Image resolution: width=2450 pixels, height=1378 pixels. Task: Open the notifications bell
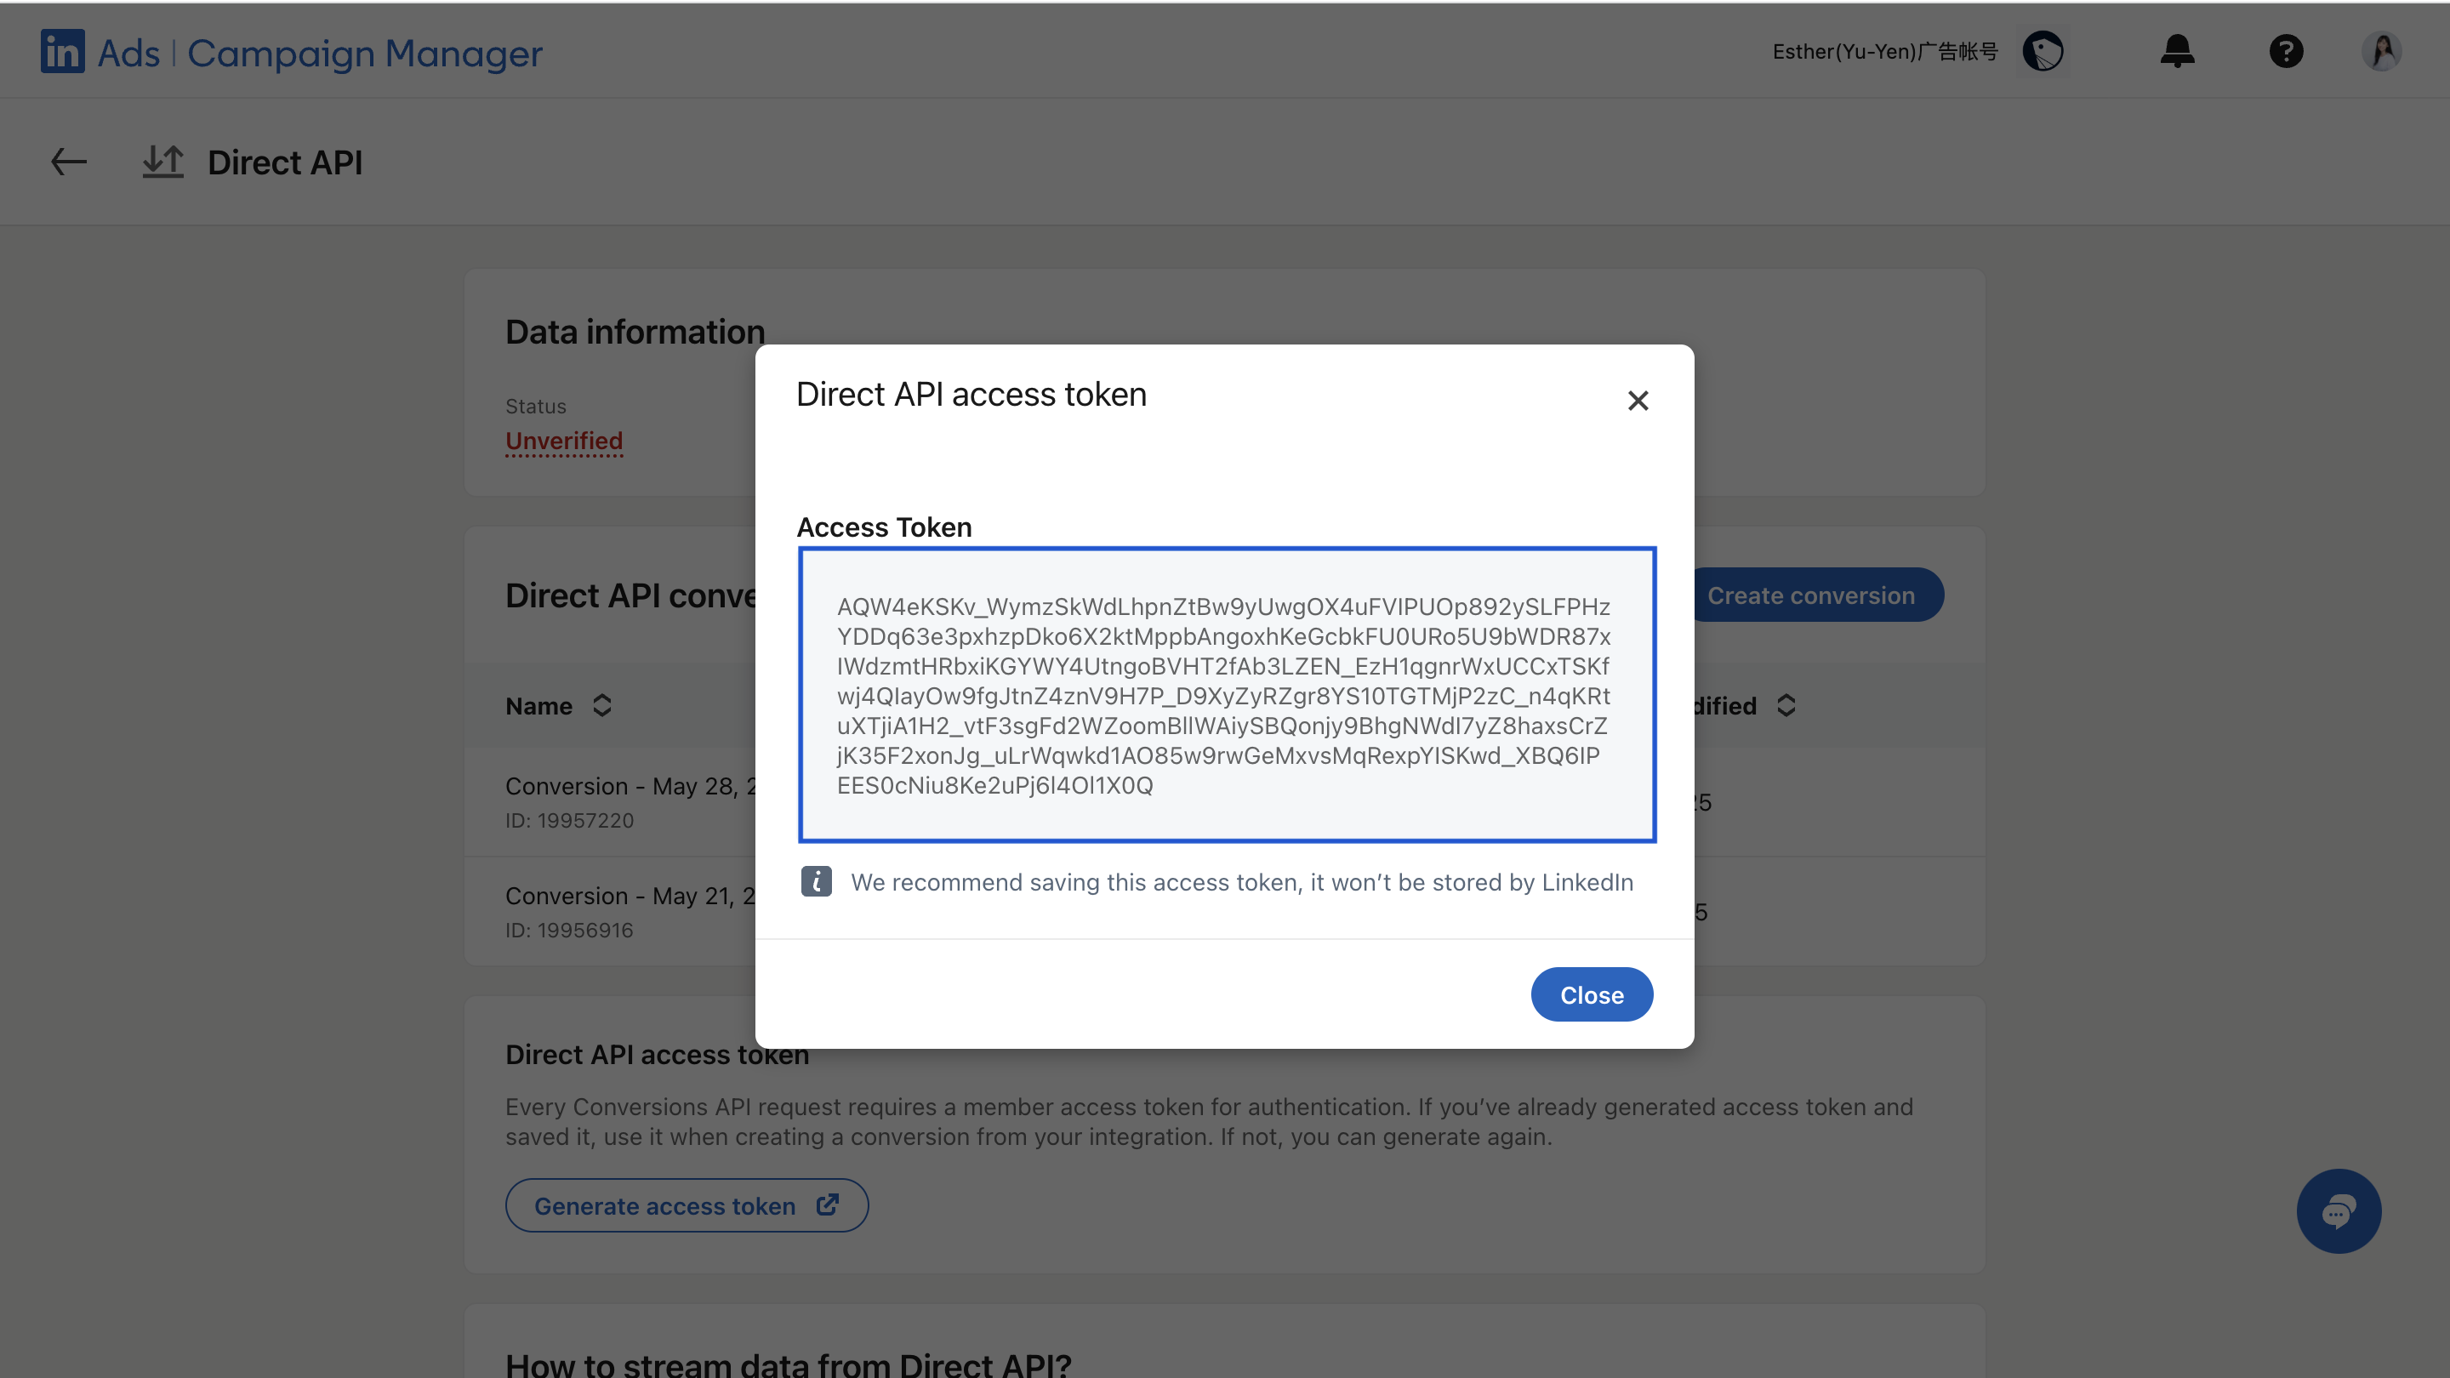(x=2177, y=51)
